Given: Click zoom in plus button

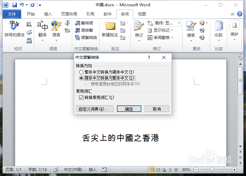Looking at the screenshot, I should [x=234, y=170].
